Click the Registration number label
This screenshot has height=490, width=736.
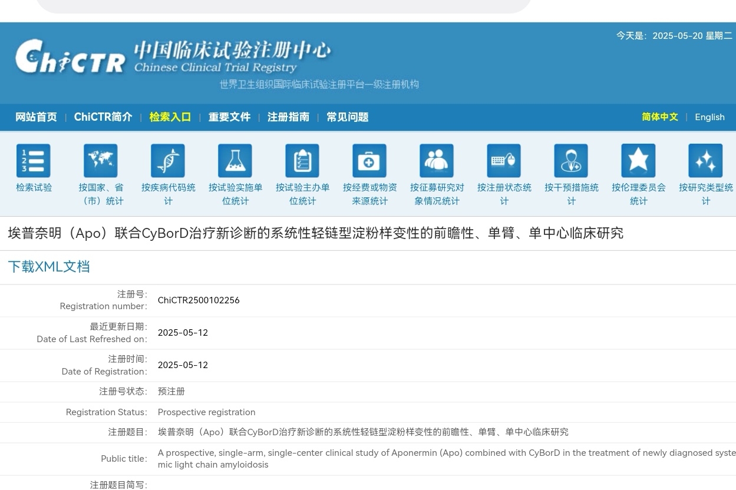coord(103,306)
